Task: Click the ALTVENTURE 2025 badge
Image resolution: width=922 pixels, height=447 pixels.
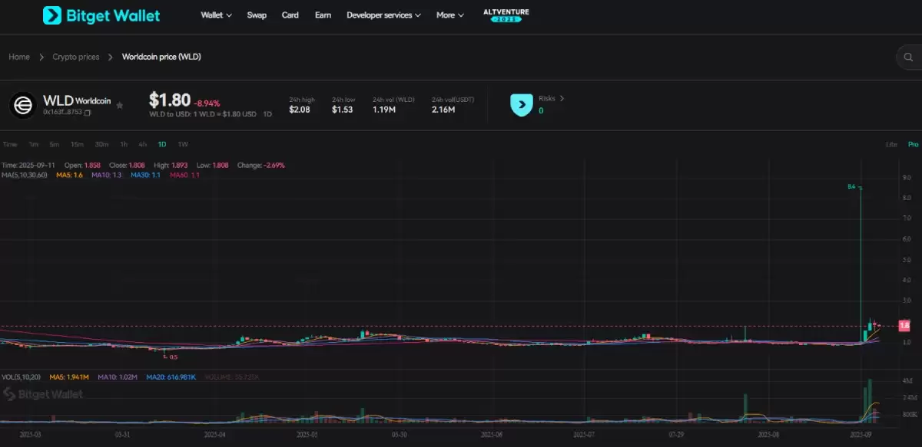Action: coord(506,15)
